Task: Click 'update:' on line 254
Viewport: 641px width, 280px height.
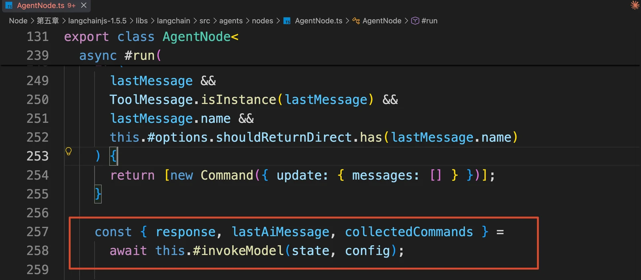Action: point(302,175)
